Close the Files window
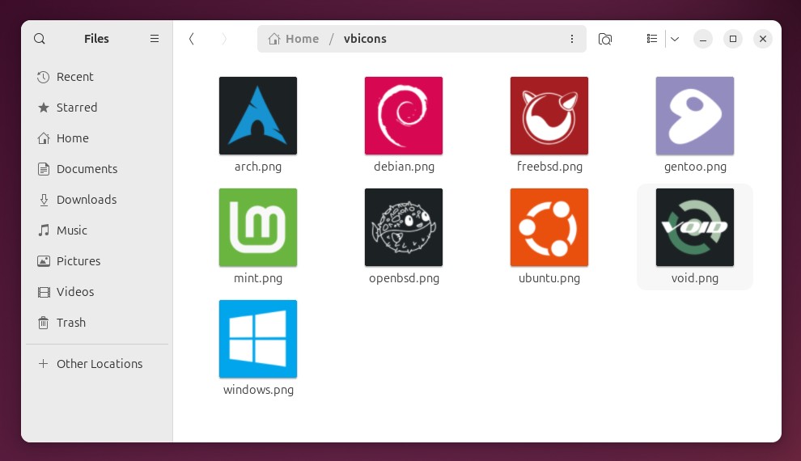Viewport: 801px width, 461px height. click(763, 39)
